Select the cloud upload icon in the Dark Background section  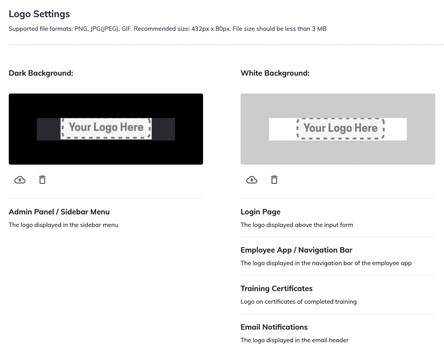(20, 179)
